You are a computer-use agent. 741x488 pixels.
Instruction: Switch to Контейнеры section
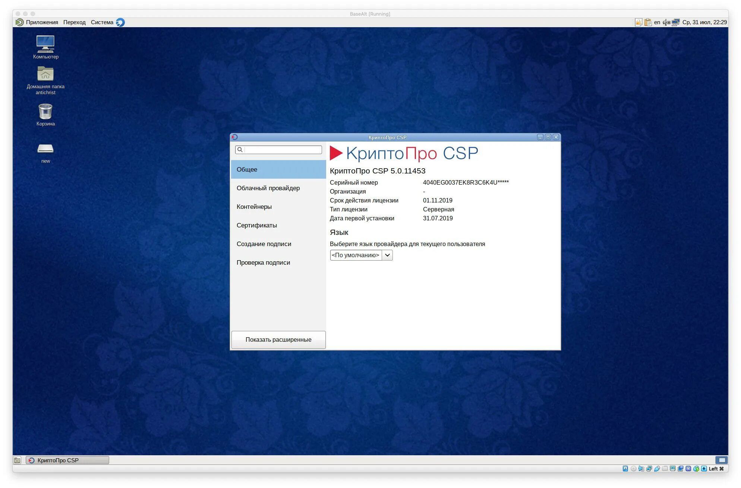pos(278,207)
